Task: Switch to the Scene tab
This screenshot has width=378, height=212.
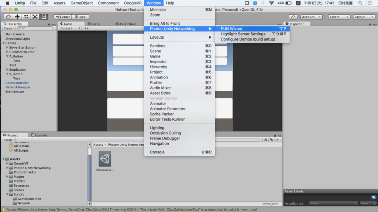Action: [x=94, y=24]
